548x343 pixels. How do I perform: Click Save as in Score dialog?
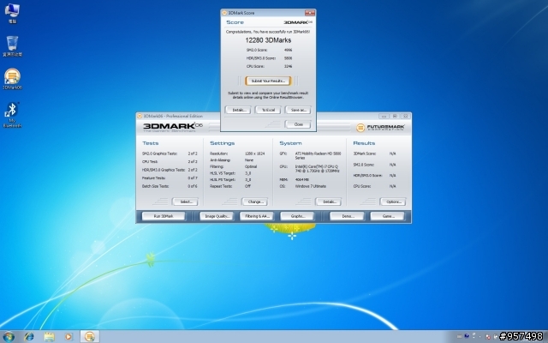point(298,110)
